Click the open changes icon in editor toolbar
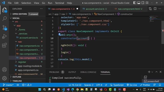Viewport: 164px width, 92px height. pos(150,9)
